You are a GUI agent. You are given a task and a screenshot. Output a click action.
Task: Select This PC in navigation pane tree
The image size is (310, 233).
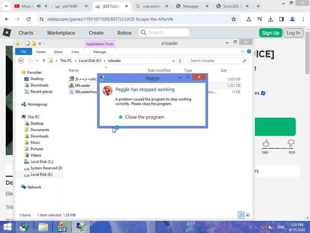[33, 117]
